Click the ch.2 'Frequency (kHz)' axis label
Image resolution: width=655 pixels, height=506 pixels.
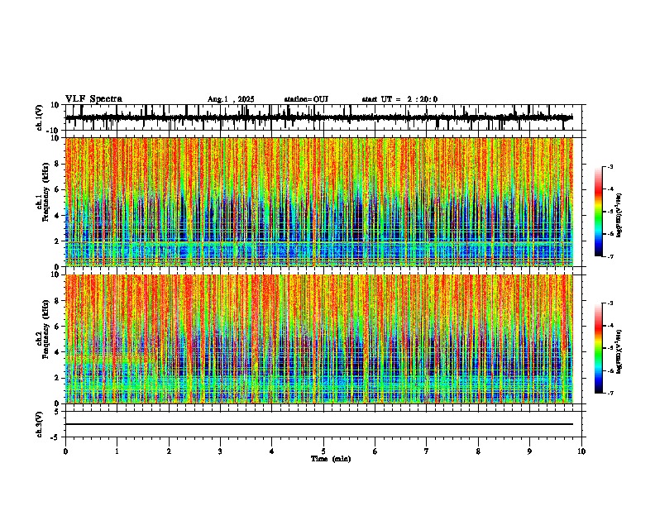coord(46,329)
